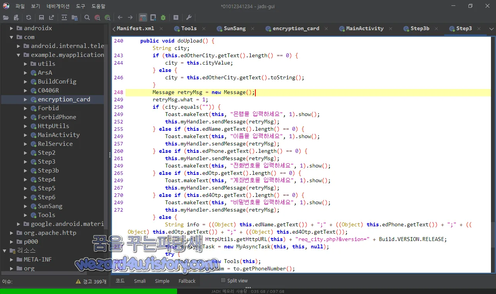Expand the HttpUtils class node

tap(26, 126)
